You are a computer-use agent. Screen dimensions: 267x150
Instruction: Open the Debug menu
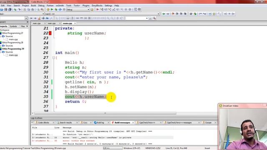(41, 5)
